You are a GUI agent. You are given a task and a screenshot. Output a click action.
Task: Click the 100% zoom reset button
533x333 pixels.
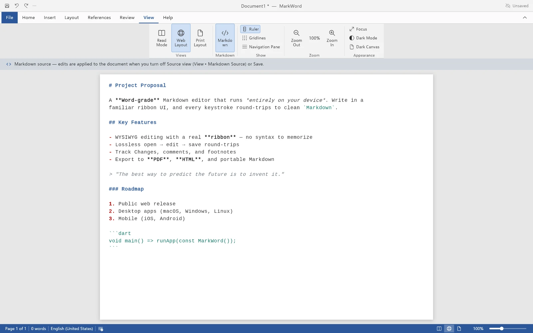coord(314,38)
